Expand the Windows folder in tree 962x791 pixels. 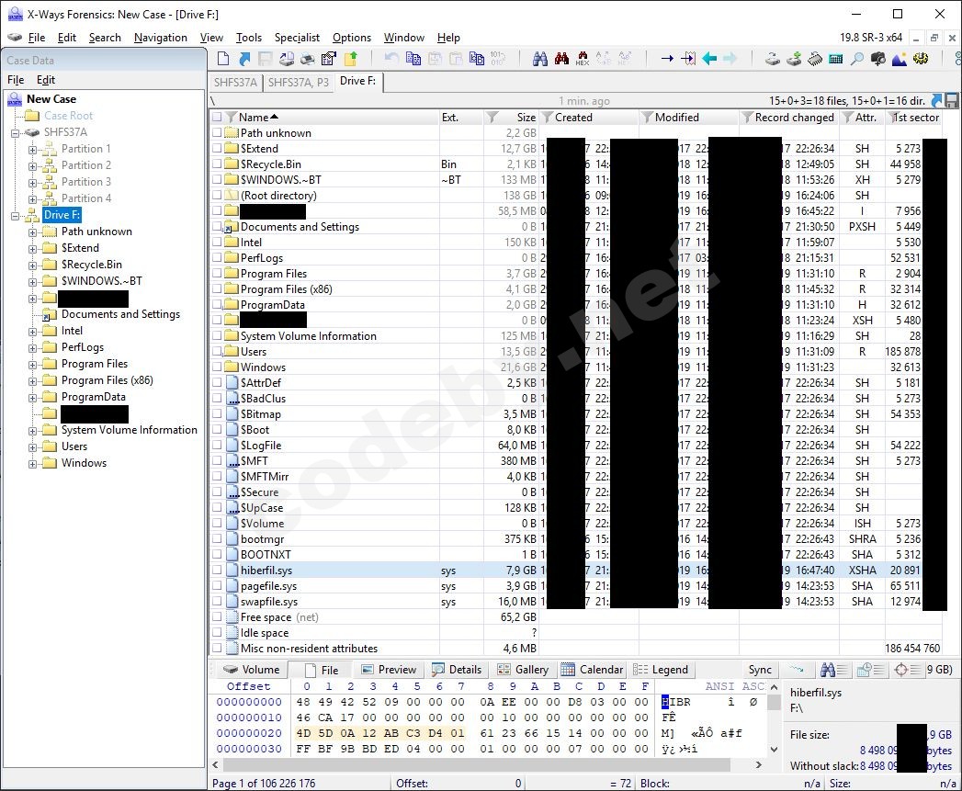click(33, 463)
